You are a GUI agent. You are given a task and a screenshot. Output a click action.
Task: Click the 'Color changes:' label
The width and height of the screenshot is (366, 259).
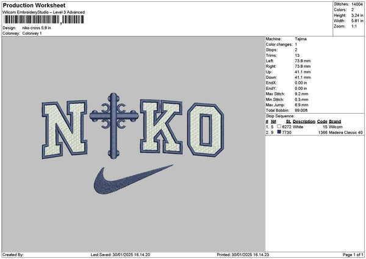click(279, 45)
